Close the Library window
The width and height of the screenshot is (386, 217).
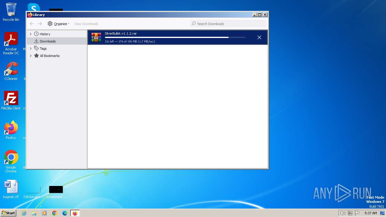click(265, 15)
